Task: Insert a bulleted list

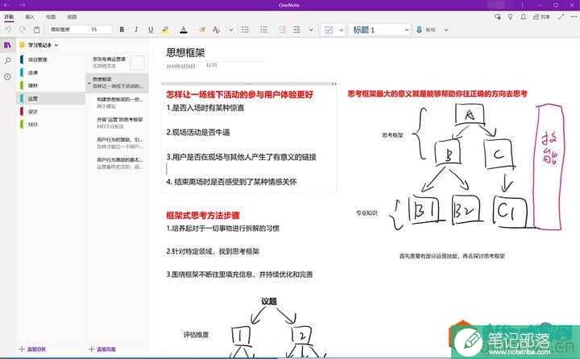Action: coord(245,30)
